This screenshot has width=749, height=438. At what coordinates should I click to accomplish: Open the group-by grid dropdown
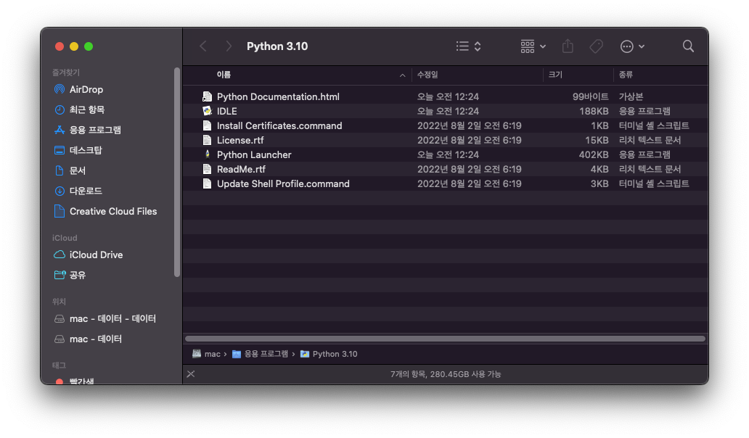pos(533,46)
